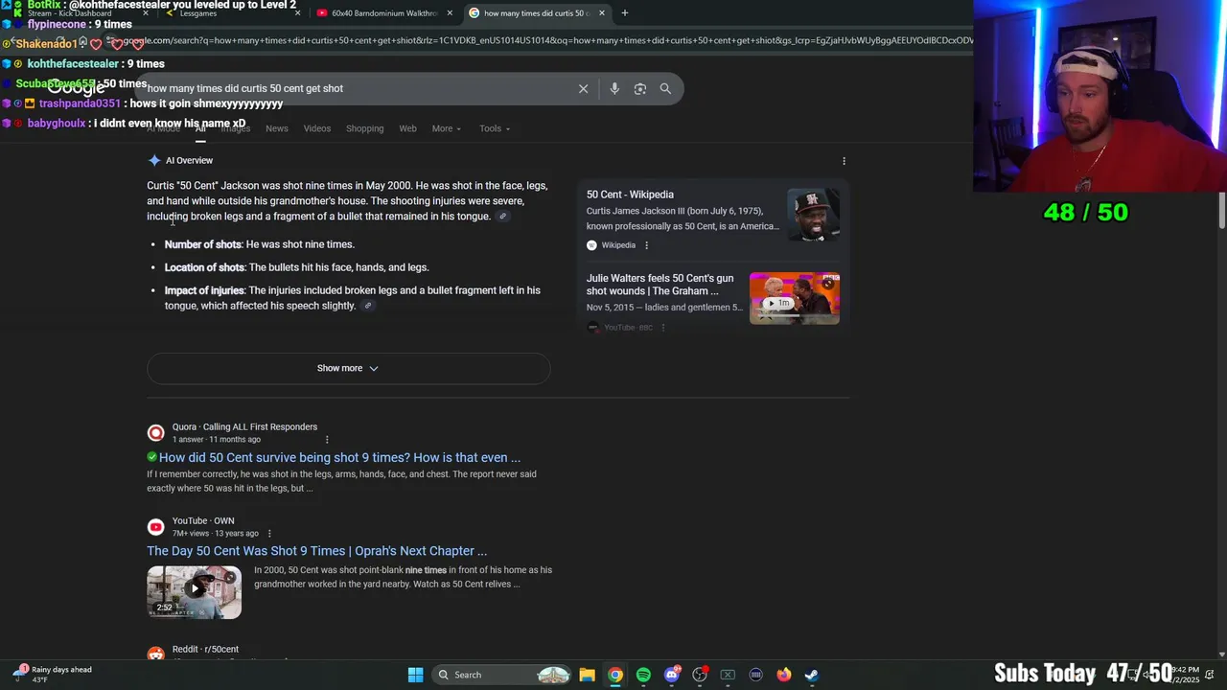Click the magnifying glass search submit icon

tap(665, 88)
